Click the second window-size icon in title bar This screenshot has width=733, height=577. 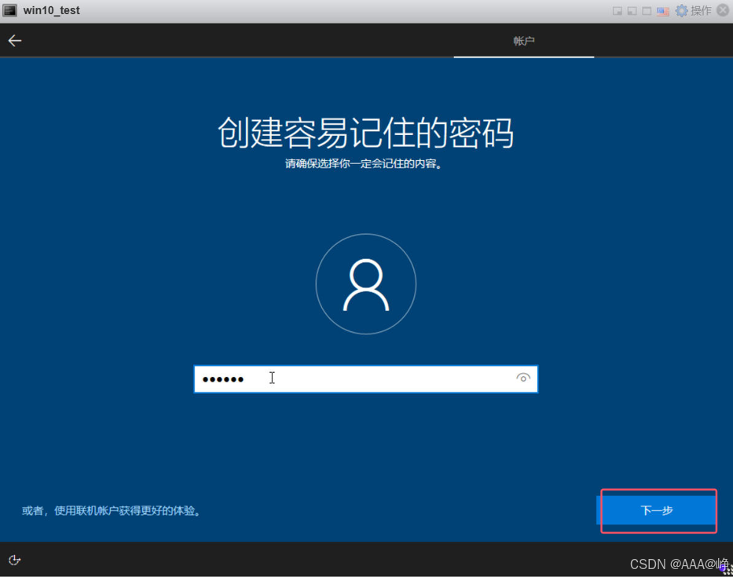[x=632, y=11]
